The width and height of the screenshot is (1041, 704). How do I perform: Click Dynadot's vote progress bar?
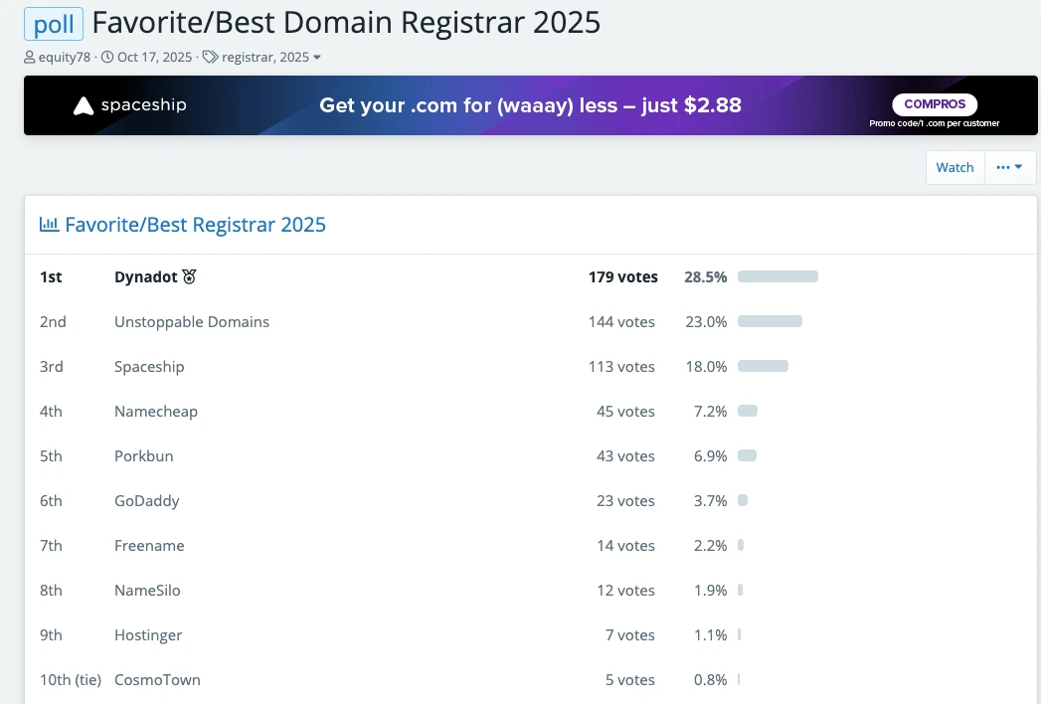[778, 276]
